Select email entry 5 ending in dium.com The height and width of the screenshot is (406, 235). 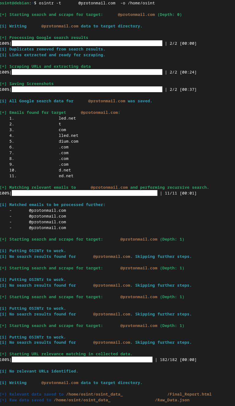coord(68,141)
